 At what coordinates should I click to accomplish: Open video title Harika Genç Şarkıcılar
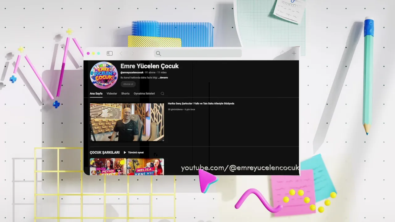[201, 104]
